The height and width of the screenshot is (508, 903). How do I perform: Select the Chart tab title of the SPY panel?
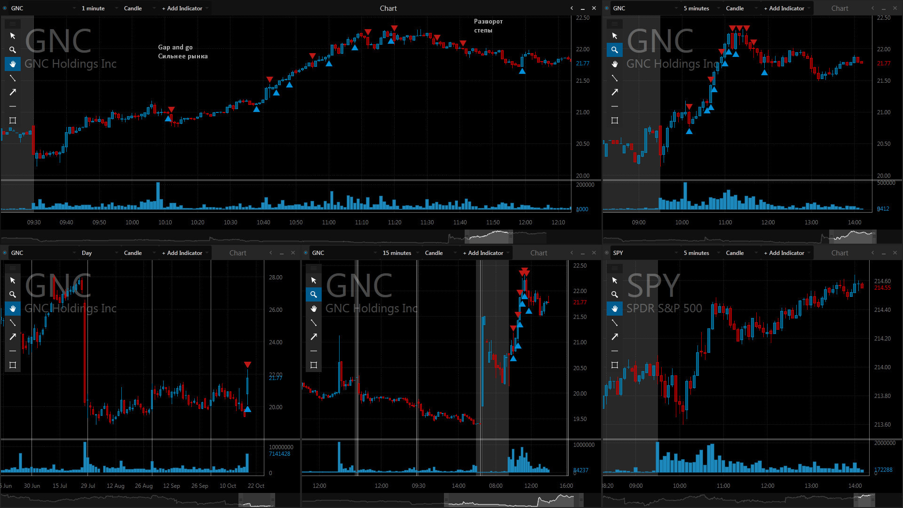[840, 253]
